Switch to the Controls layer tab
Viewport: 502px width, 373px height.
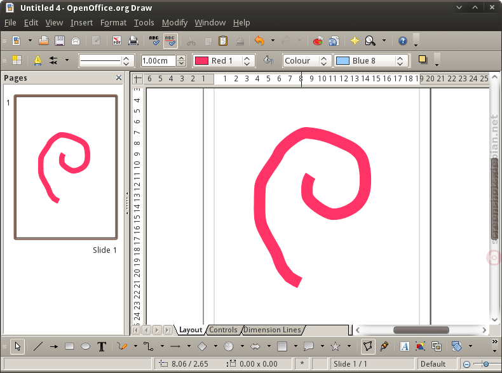223,330
